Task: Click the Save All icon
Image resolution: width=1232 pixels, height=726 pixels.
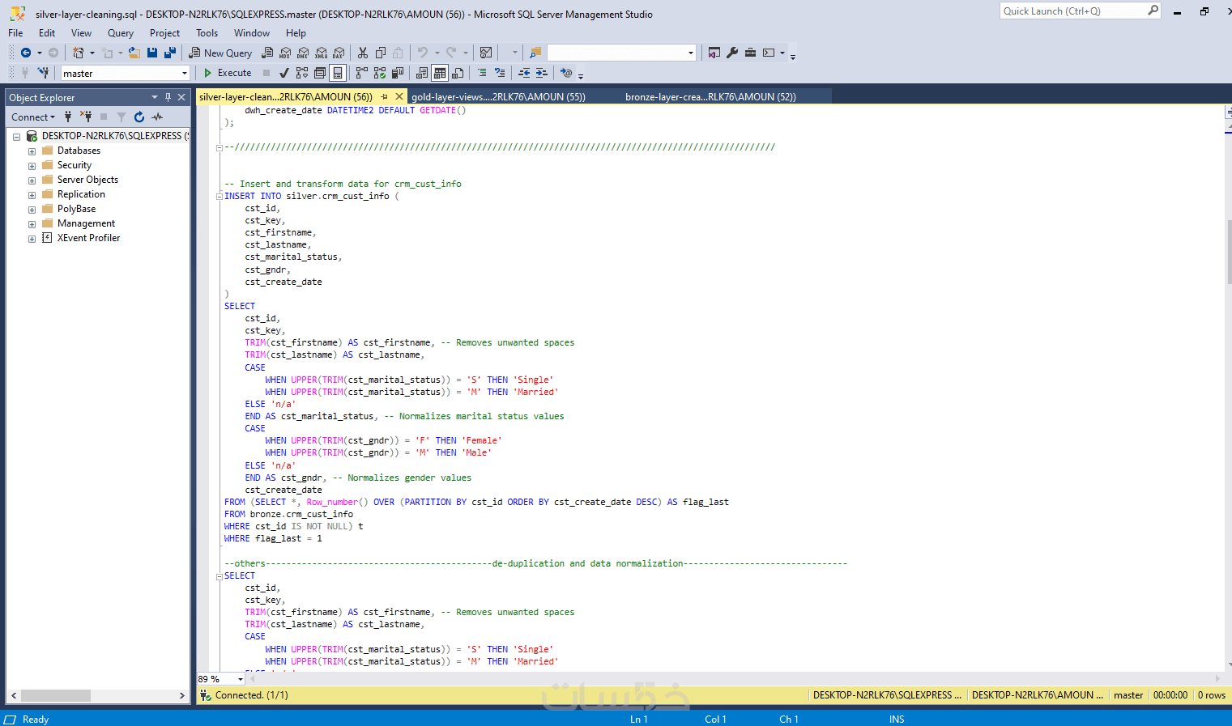Action: 170,53
